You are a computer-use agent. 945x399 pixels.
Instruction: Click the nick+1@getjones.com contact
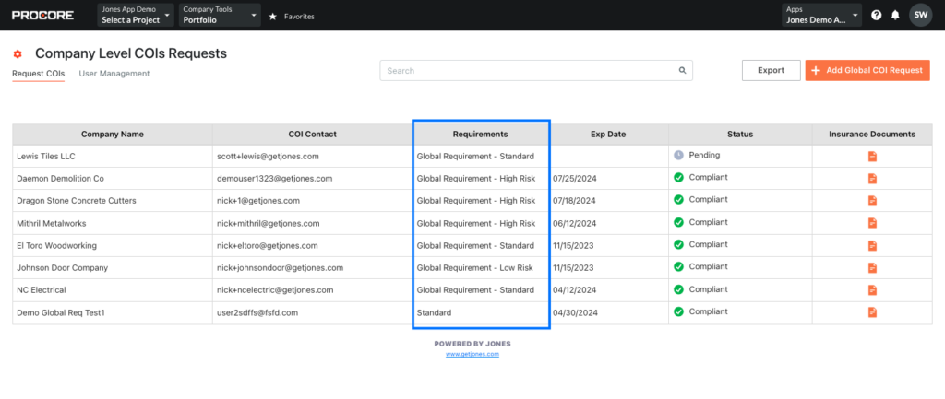coord(258,201)
